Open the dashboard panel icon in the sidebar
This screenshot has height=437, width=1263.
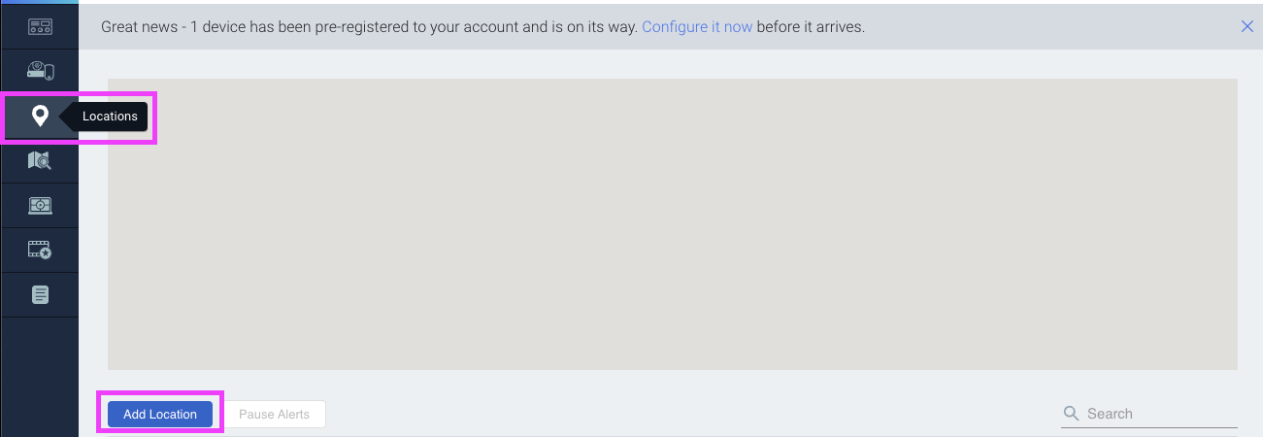tap(40, 27)
